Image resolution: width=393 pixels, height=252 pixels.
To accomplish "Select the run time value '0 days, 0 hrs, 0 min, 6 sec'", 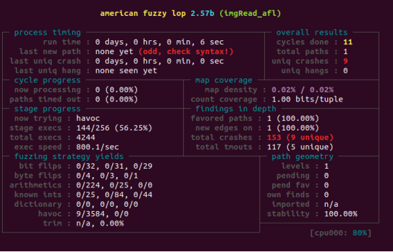I will [159, 42].
